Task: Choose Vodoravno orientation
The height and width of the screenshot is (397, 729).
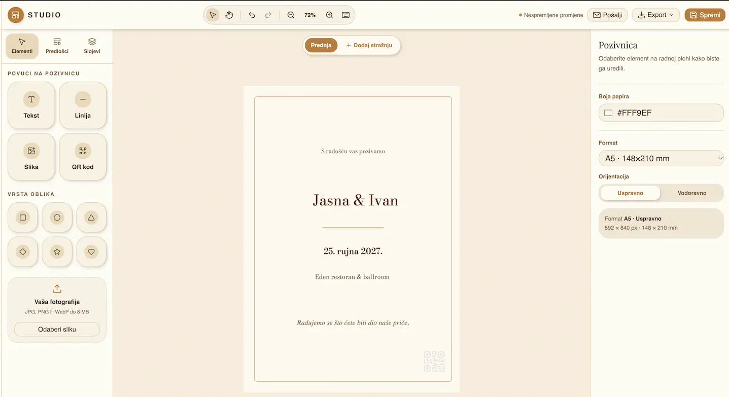Action: [692, 193]
